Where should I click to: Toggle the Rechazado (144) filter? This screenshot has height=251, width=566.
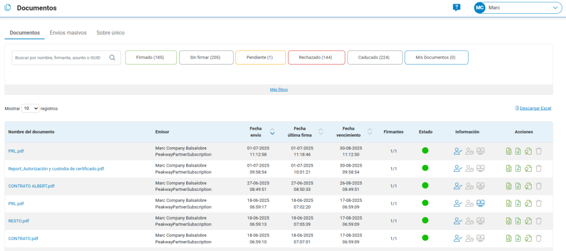tap(317, 57)
